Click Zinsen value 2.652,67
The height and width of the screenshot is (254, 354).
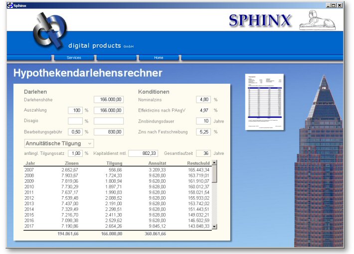pyautogui.click(x=70, y=170)
